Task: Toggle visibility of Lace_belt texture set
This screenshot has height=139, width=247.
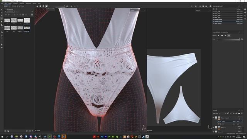Action: pos(213,12)
